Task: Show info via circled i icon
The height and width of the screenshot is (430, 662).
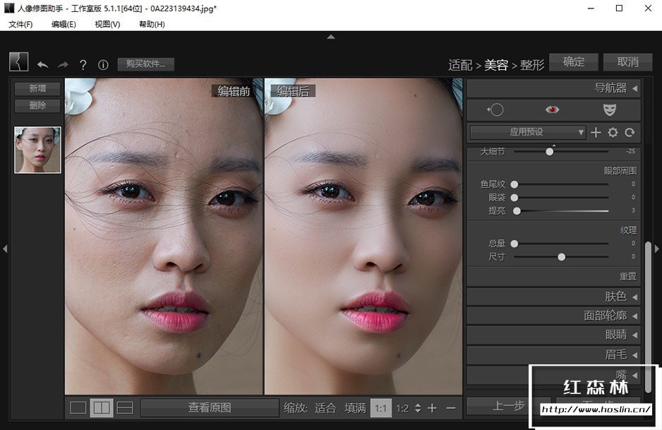Action: [x=103, y=65]
